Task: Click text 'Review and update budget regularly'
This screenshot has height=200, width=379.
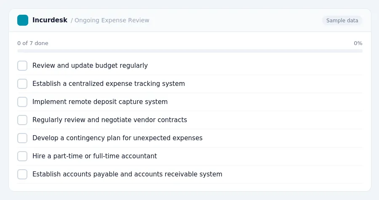Action: [90, 66]
